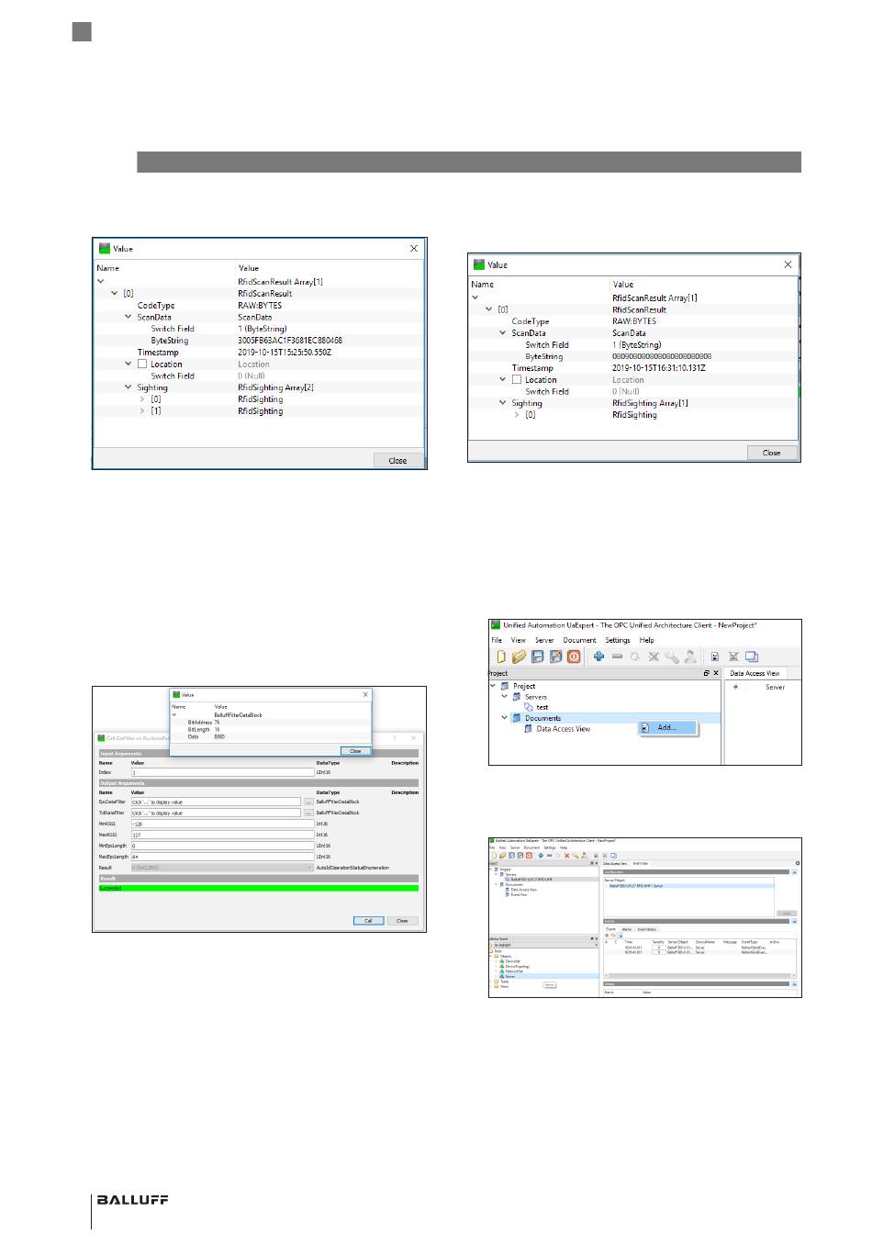Click the MinEpcLength field showing 0
The image size is (872, 1234).
222,846
